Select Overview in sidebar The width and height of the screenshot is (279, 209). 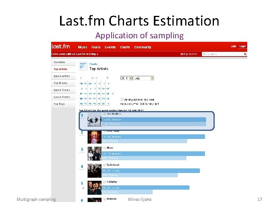64,62
